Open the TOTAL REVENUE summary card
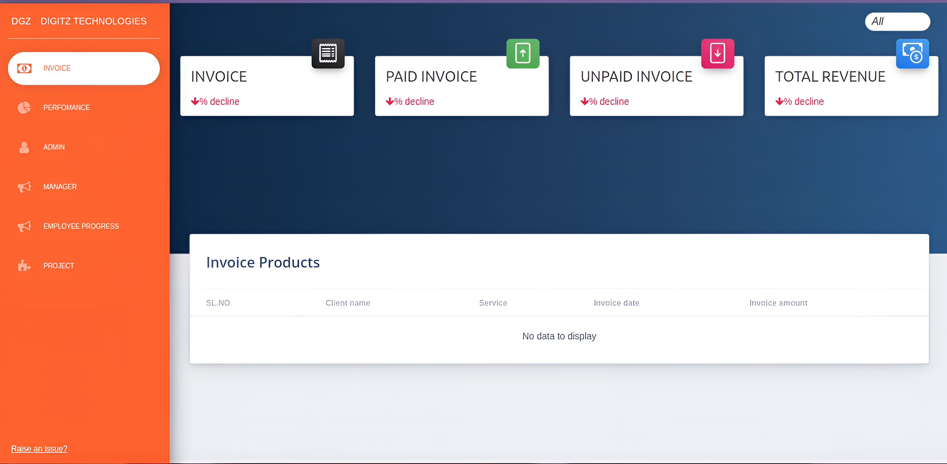 [x=852, y=86]
